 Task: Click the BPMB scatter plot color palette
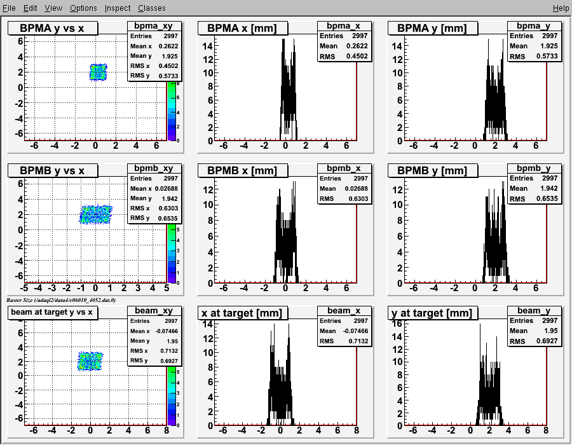pos(172,254)
